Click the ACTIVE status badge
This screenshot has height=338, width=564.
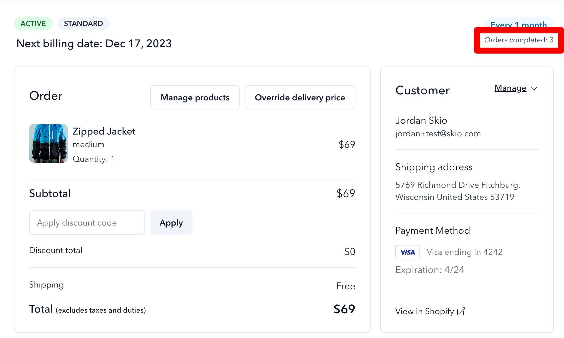pos(33,24)
